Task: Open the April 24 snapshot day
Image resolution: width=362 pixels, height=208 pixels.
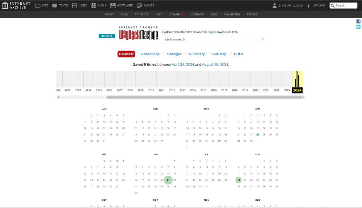Action: 258,135
